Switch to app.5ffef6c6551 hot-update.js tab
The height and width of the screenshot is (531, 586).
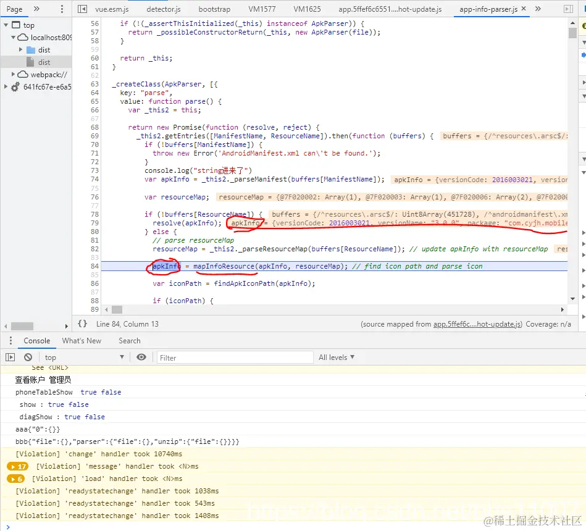pyautogui.click(x=390, y=9)
